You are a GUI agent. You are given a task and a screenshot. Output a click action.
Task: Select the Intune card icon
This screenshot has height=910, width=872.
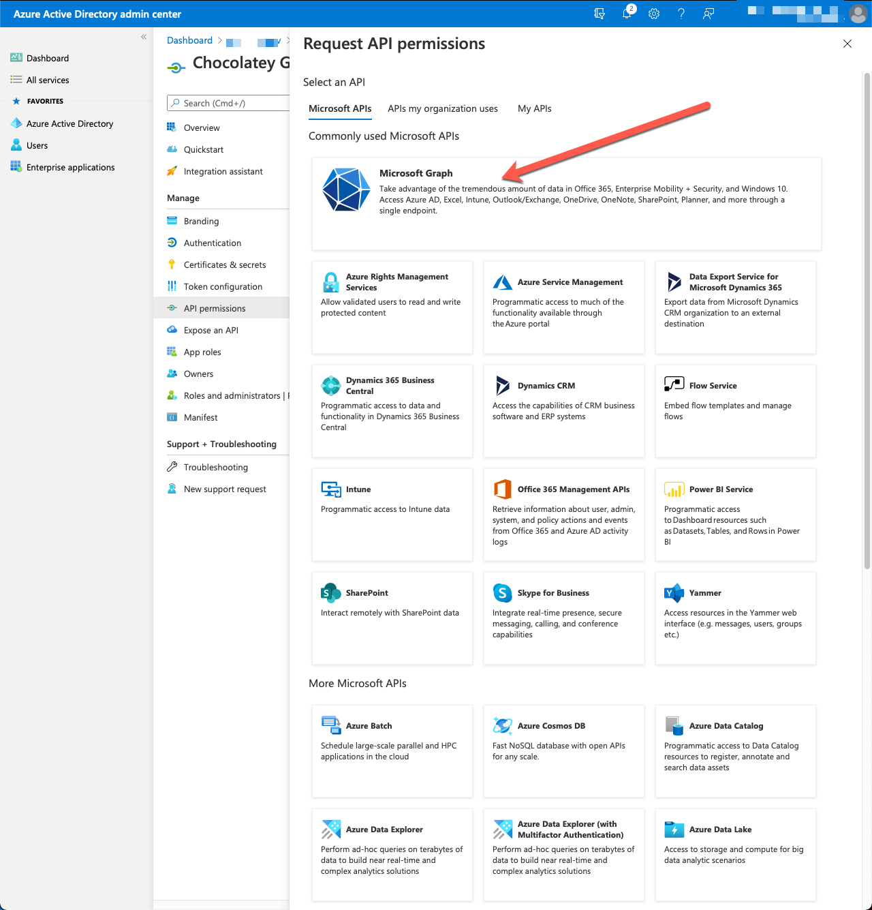(331, 489)
